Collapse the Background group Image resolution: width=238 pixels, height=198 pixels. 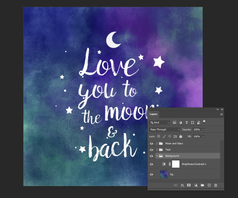(x=157, y=156)
